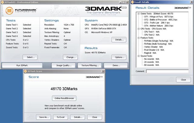Click the 'Settings' section heading
Viewport: 194px width, 123px height.
[52, 21]
